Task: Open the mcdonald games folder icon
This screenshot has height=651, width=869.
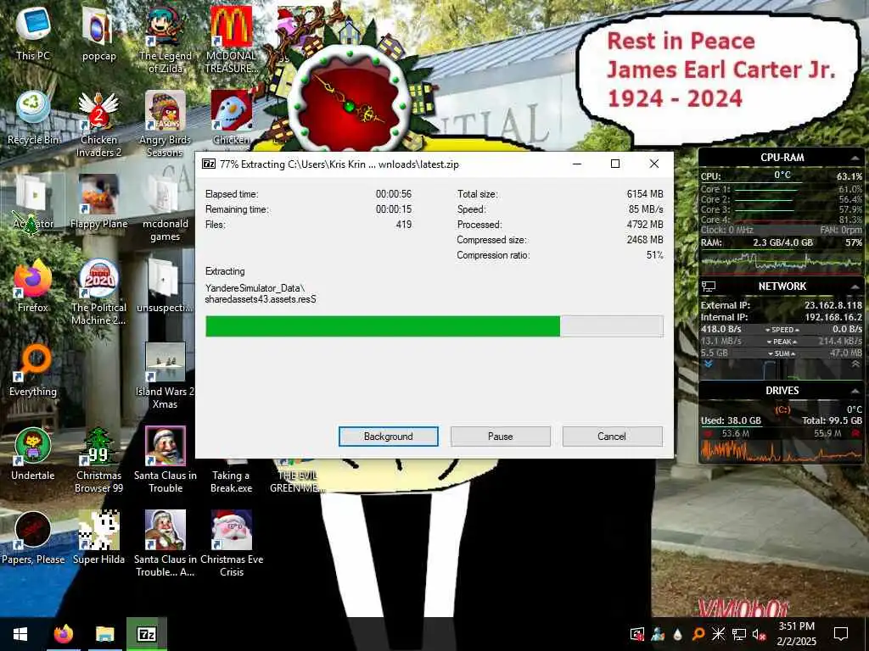Action: tap(165, 209)
